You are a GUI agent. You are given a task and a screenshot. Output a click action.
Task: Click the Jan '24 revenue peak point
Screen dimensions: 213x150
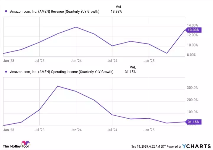[x=76, y=27]
